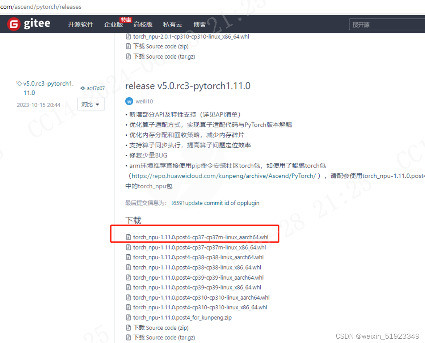Viewport: 425px width, 343px height.
Task: Click the 特惠 badge above 企业版
Action: (126, 20)
